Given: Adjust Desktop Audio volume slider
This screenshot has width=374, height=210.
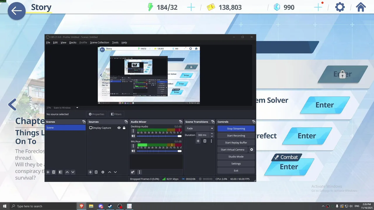Looking at the screenshot, I should (x=159, y=136).
